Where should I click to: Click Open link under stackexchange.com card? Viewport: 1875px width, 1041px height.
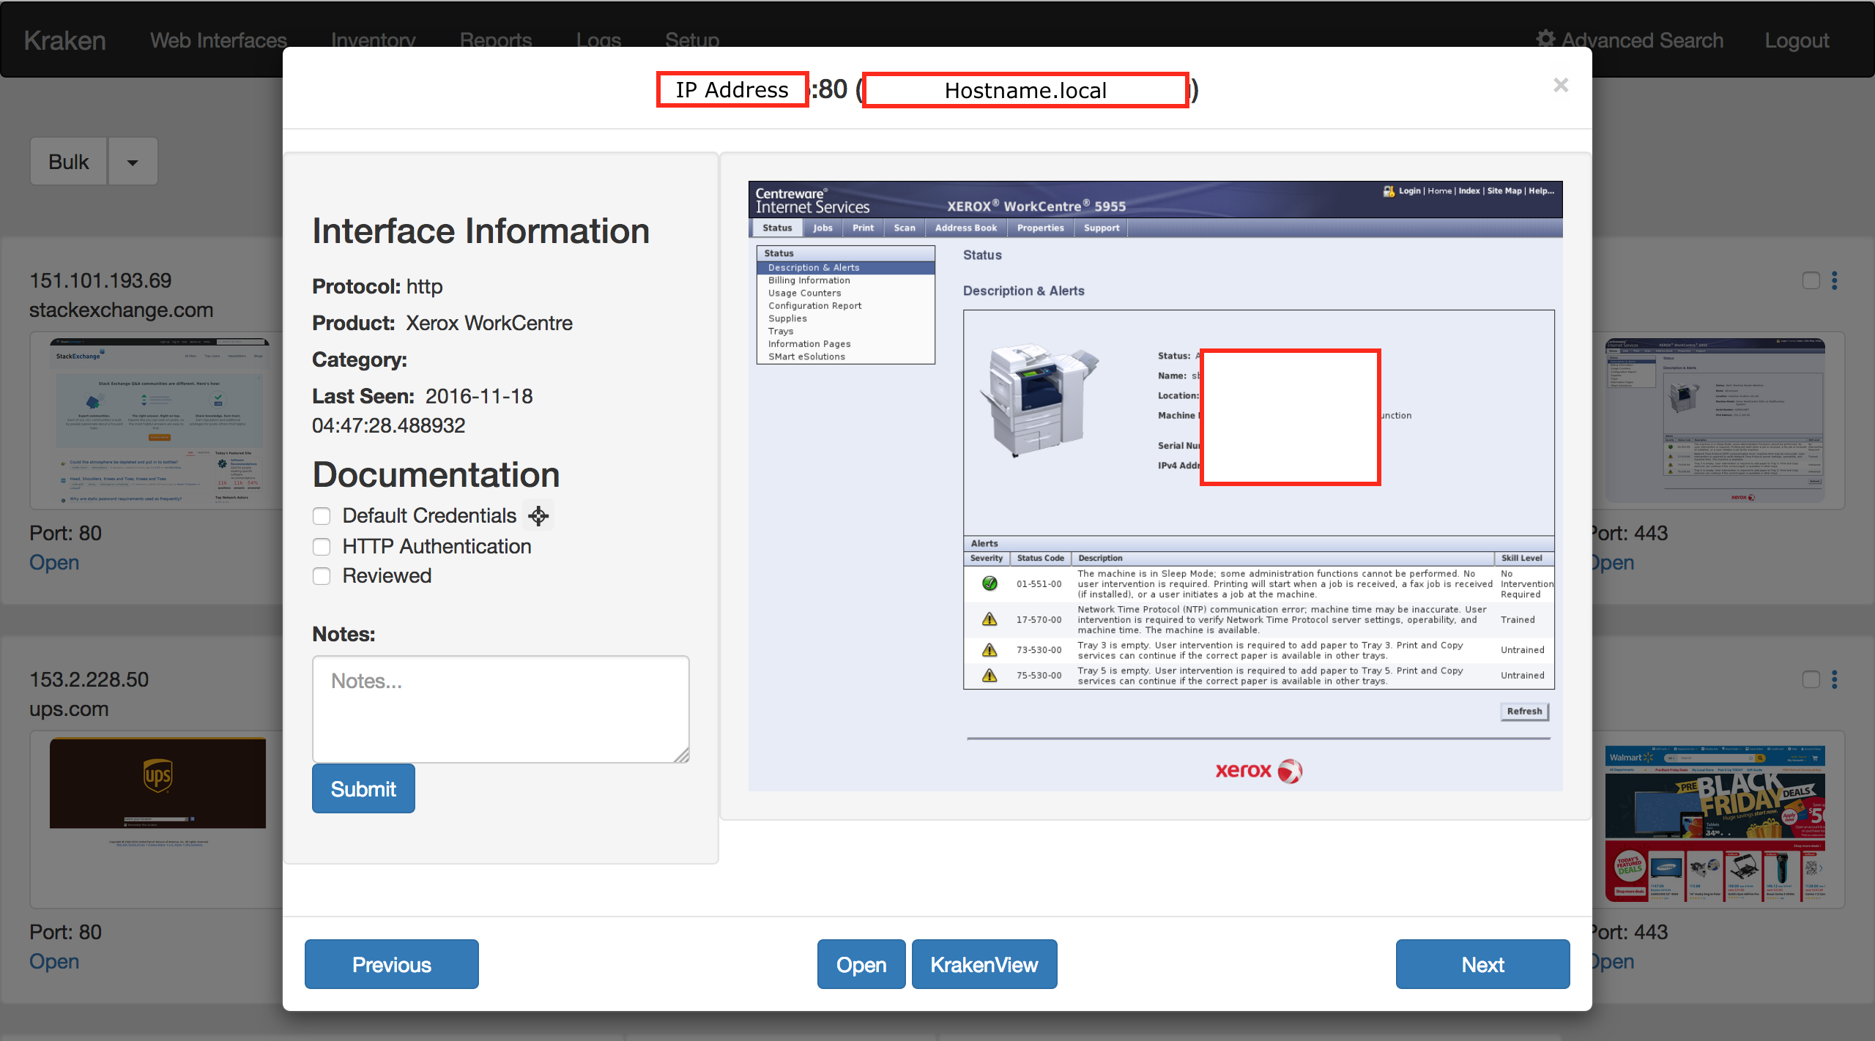pyautogui.click(x=54, y=562)
